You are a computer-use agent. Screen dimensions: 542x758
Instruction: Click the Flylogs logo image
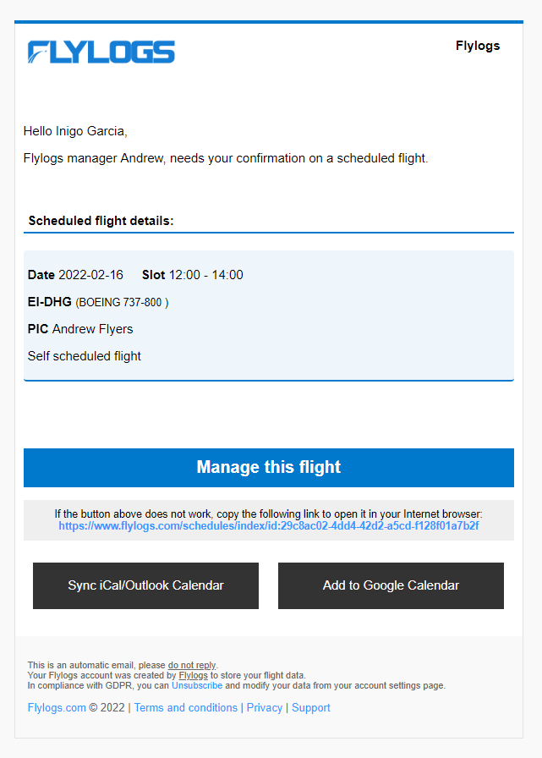(x=101, y=52)
